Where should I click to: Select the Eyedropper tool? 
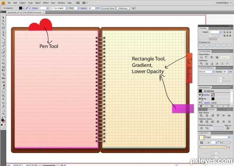click(3, 89)
